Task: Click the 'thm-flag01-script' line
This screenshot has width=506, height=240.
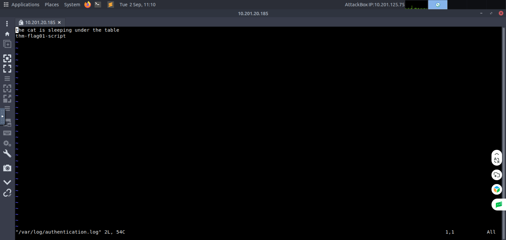Action: click(41, 36)
